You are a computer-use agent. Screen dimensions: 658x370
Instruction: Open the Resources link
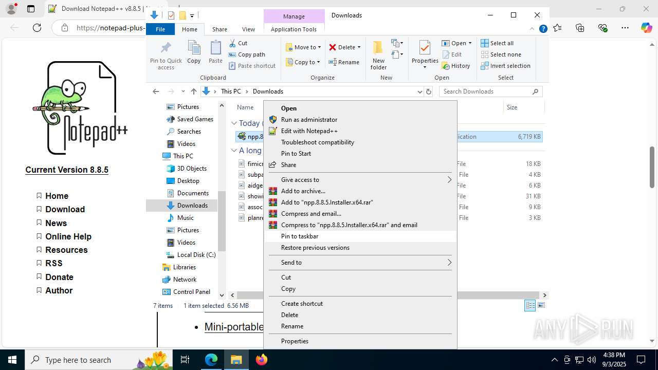[x=66, y=250]
